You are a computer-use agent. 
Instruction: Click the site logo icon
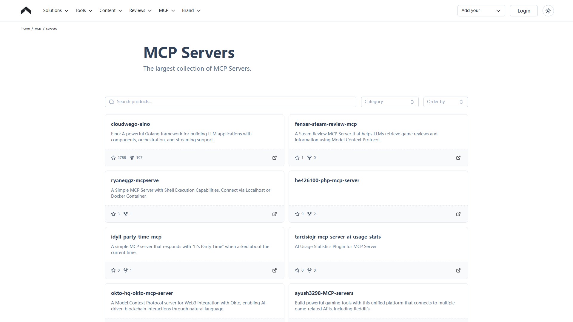tap(26, 11)
